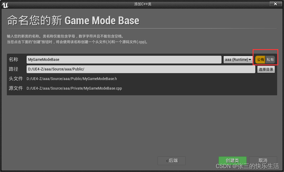Click the description line starting 当您点击下面的
Screen dimensions: 284x172
pyautogui.click(x=77, y=42)
